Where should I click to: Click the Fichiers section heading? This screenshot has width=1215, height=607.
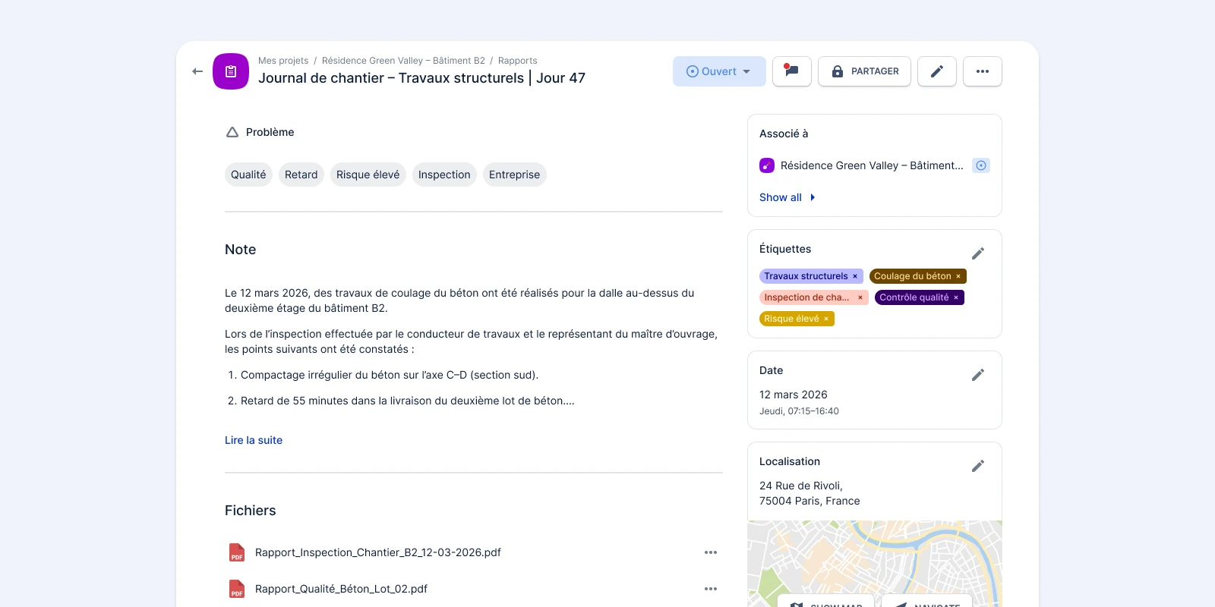pos(250,511)
